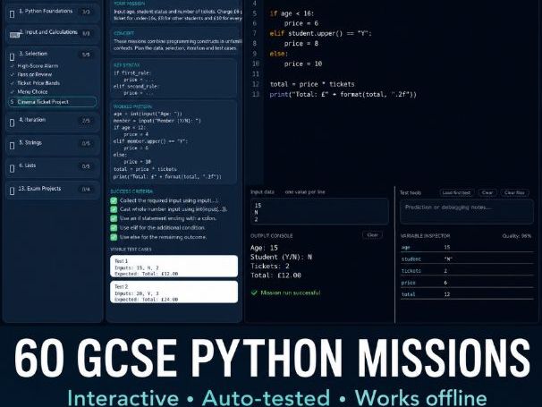Open the Menu Choice mission

click(x=32, y=91)
